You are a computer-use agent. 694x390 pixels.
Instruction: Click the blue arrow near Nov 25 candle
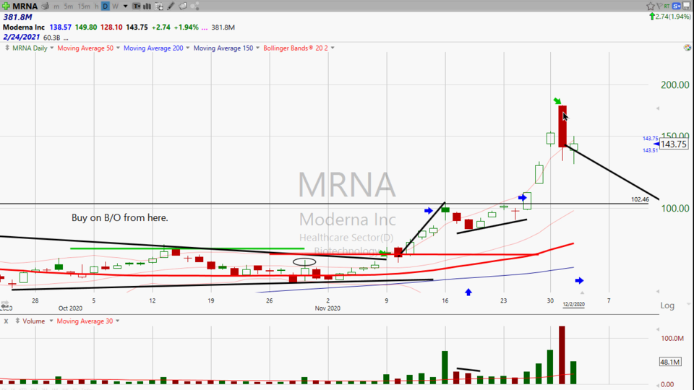(x=522, y=198)
